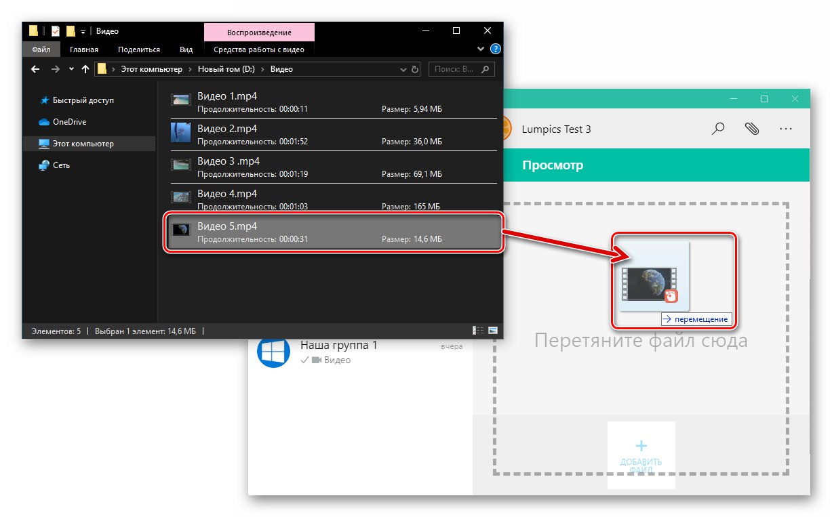Viewport: 832px width, 517px height.
Task: Click the search box in Explorer
Action: 461,69
